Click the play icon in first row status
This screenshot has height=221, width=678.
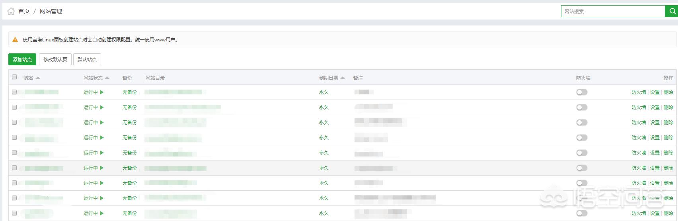pos(102,92)
